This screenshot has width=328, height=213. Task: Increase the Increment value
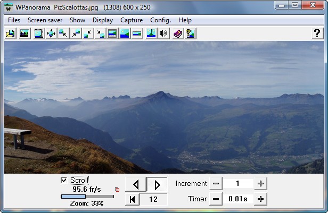(260, 184)
